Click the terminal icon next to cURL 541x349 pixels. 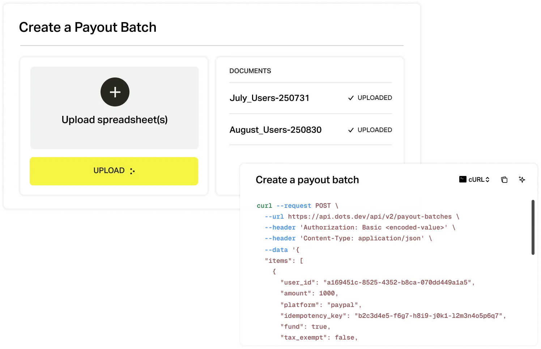[x=463, y=179]
